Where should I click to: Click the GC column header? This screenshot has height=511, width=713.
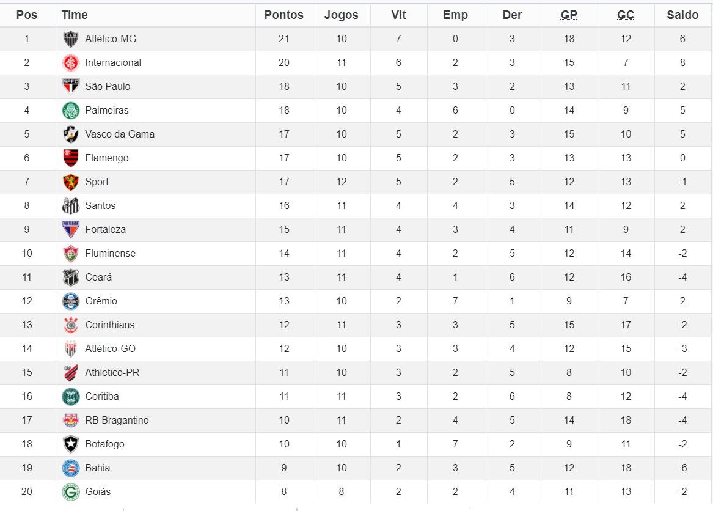(626, 15)
